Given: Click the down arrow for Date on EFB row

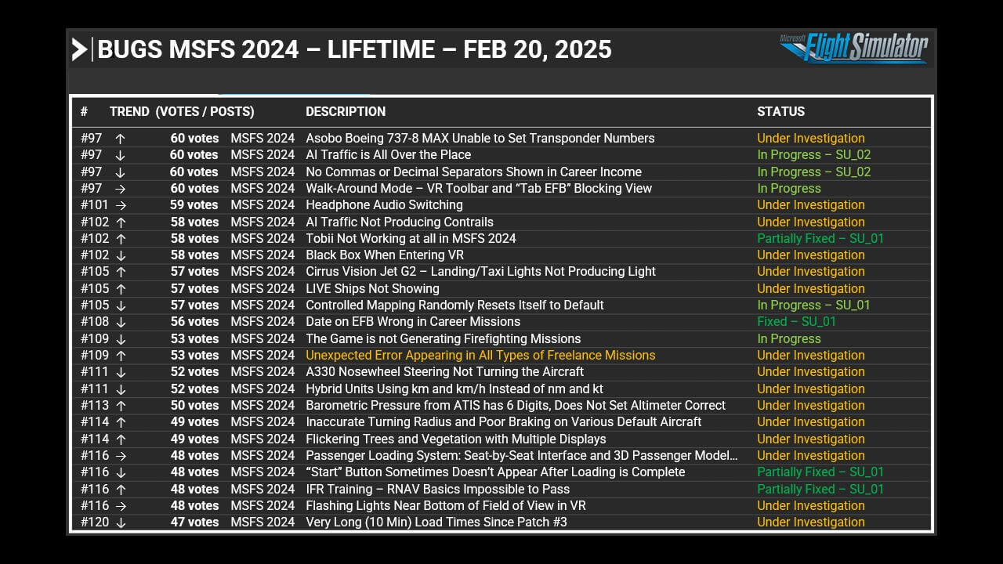Looking at the screenshot, I should point(120,322).
